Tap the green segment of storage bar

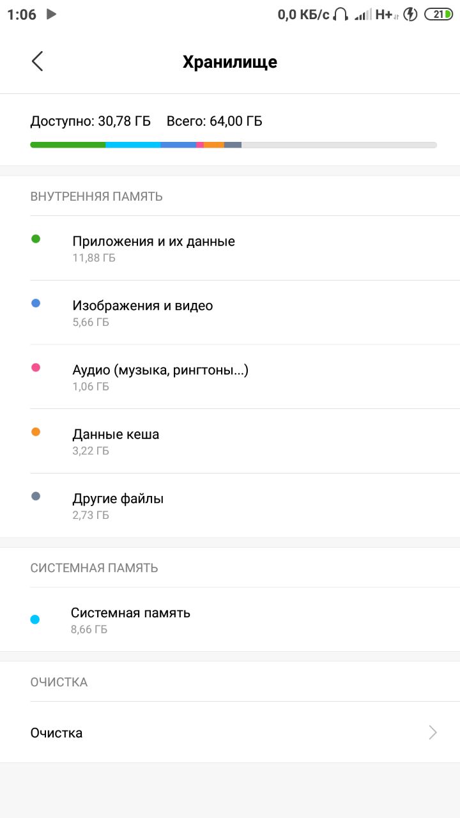(x=68, y=145)
